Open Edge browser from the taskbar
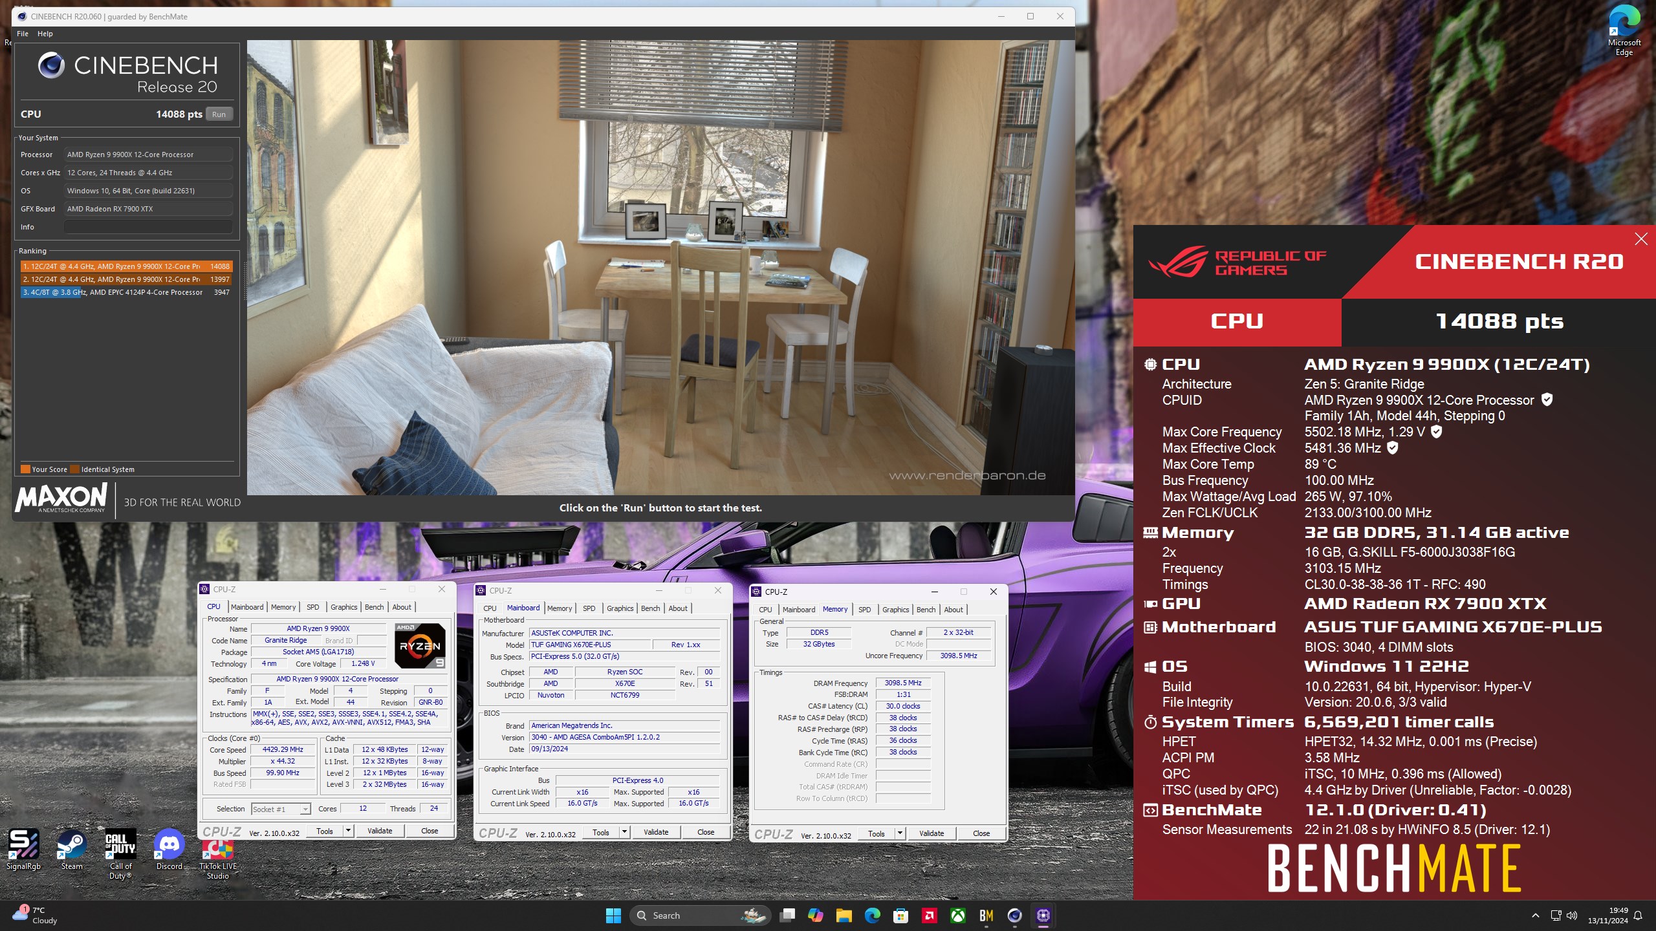Screen dimensions: 1656x931 (872, 915)
